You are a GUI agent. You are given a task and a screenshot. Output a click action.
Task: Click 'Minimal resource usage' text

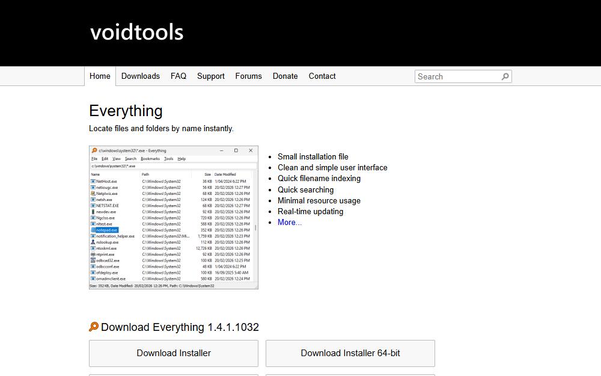pos(319,200)
